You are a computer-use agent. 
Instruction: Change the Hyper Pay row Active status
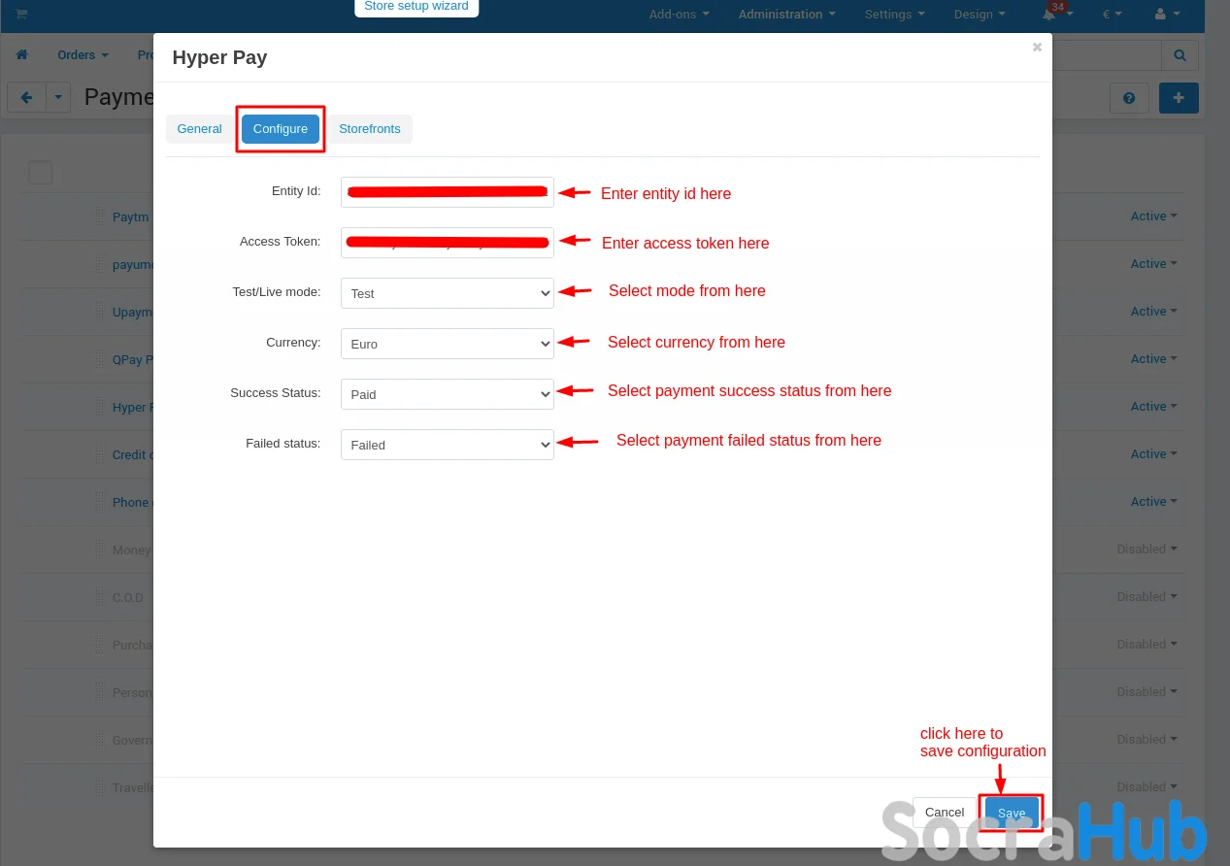1154,407
